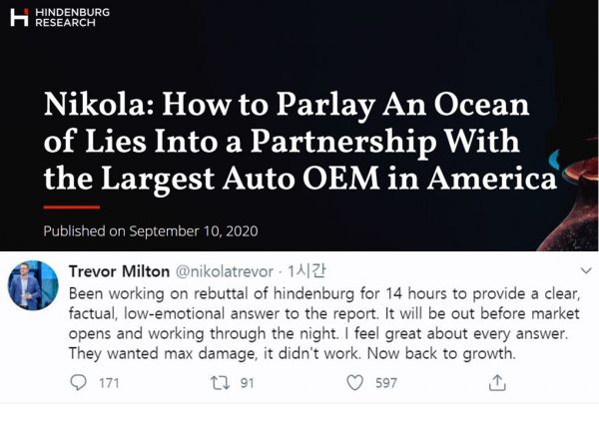The height and width of the screenshot is (423, 599).
Task: Click the red accent line under headline
Action: click(x=72, y=207)
